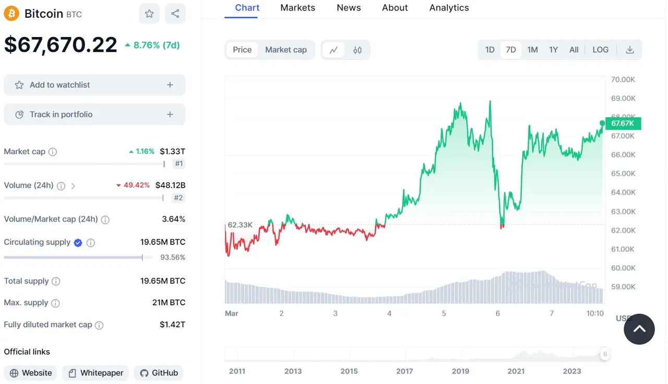Click the $67,670.22 price text
The width and height of the screenshot is (668, 384).
coord(61,45)
